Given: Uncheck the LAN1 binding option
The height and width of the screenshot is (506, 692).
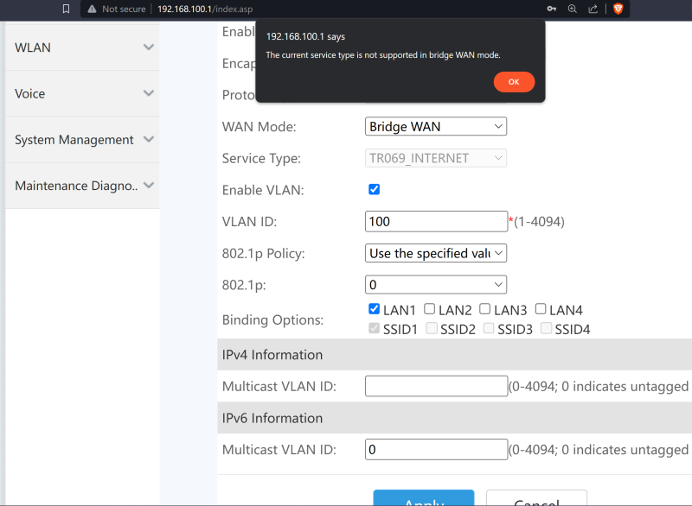Looking at the screenshot, I should tap(375, 309).
